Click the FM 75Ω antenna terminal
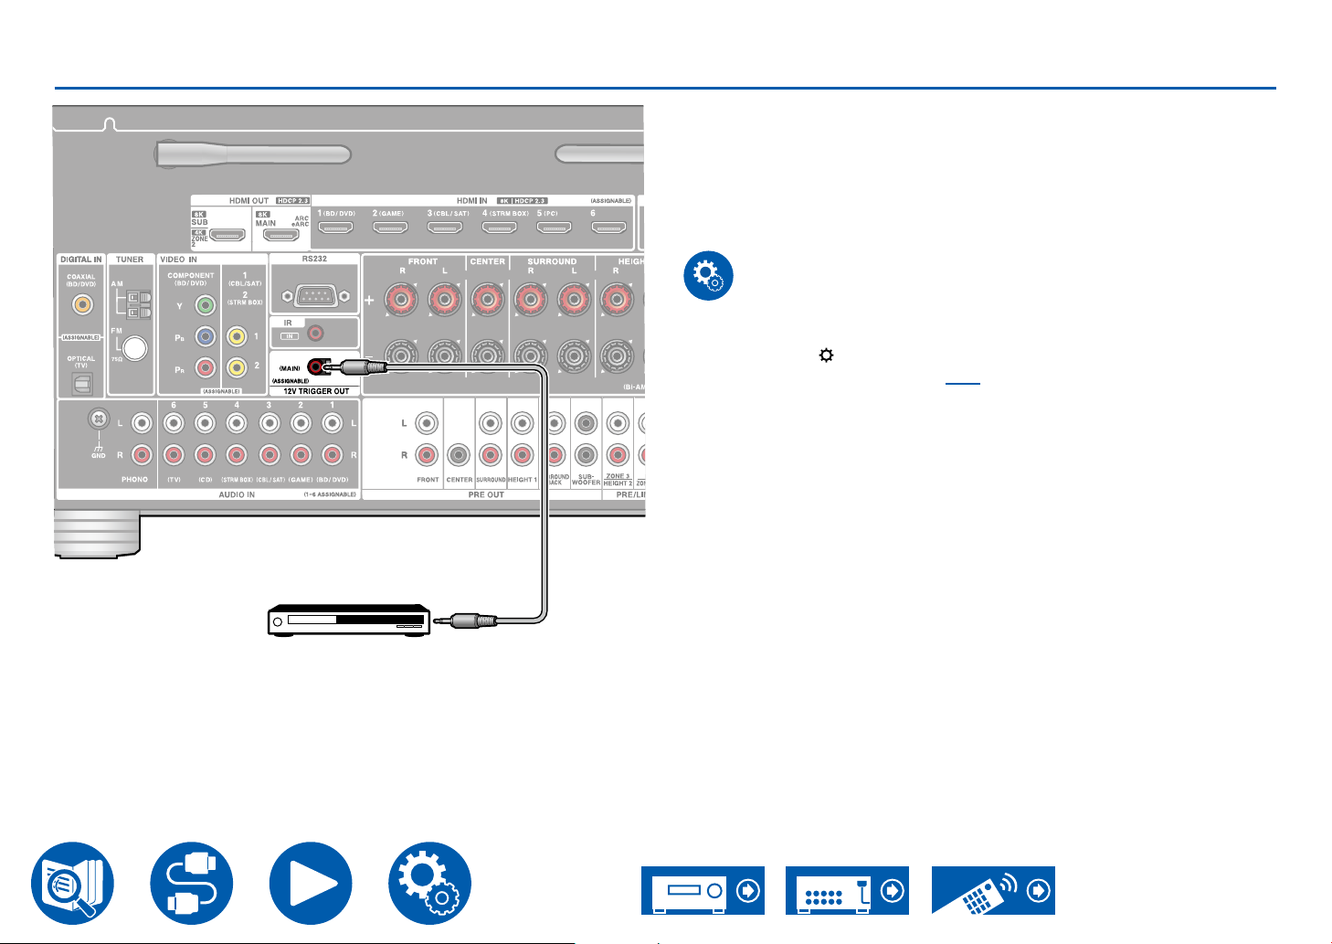1332x944 pixels. pos(135,348)
